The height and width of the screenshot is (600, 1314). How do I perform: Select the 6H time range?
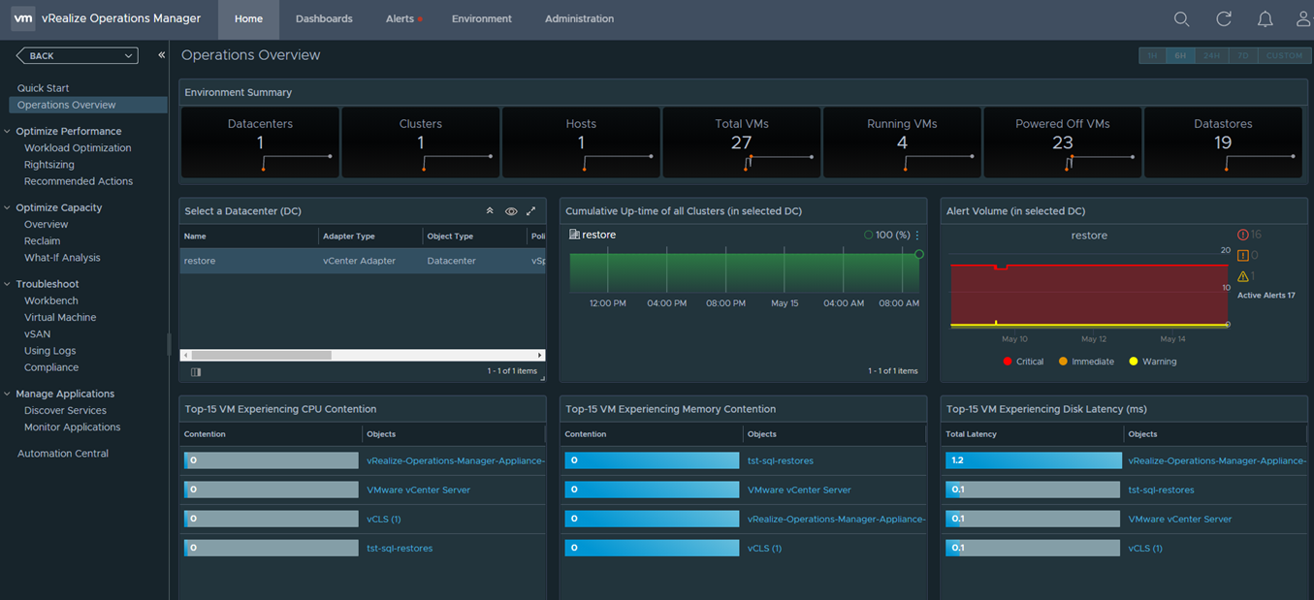[1180, 55]
